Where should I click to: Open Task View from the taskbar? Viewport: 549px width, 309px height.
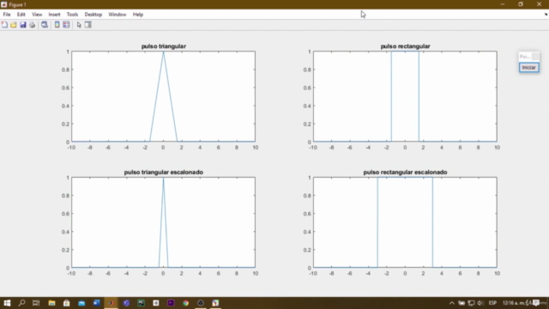[x=36, y=303]
